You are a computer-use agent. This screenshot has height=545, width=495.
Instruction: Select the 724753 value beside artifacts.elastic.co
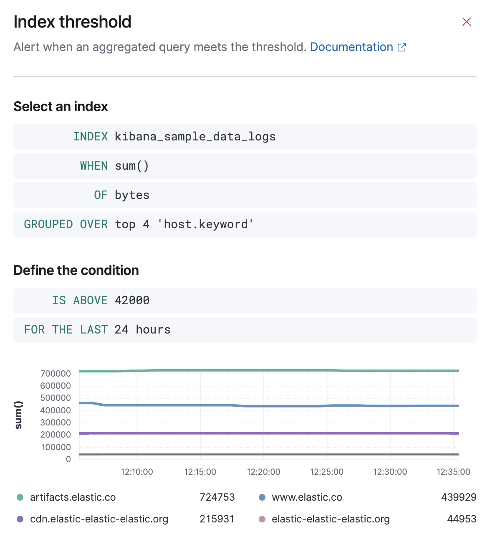pyautogui.click(x=217, y=497)
